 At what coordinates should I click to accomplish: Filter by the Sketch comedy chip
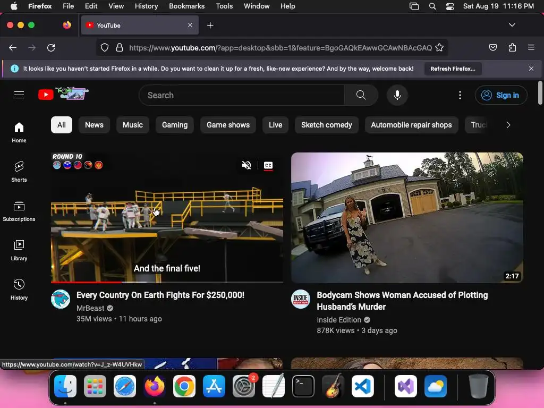[327, 125]
